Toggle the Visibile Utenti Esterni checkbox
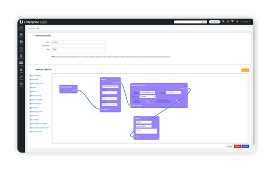This screenshot has height=171, width=272. (x=178, y=102)
